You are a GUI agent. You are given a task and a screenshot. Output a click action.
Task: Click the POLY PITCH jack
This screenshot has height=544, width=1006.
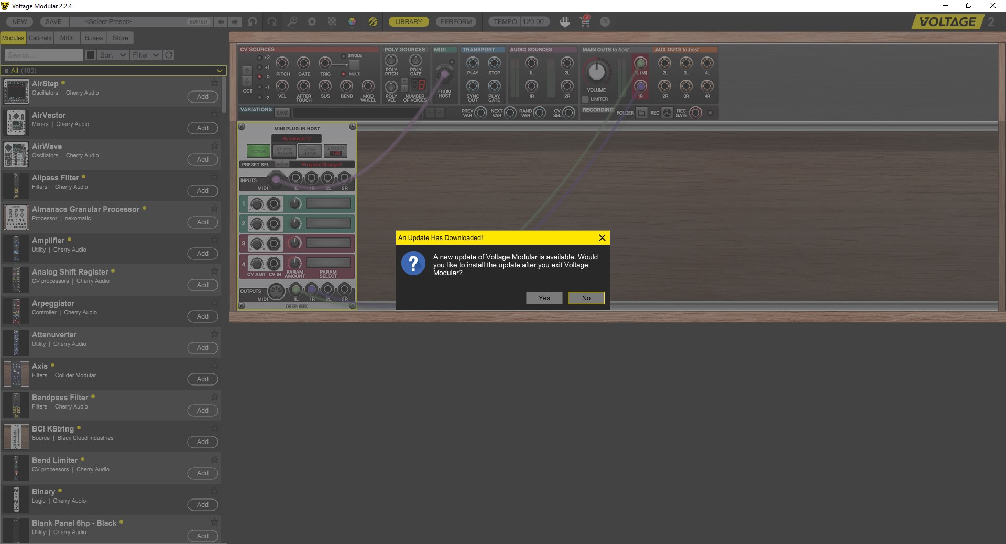[x=391, y=61]
